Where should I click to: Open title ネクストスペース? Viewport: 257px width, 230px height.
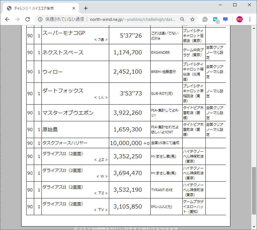click(x=63, y=52)
